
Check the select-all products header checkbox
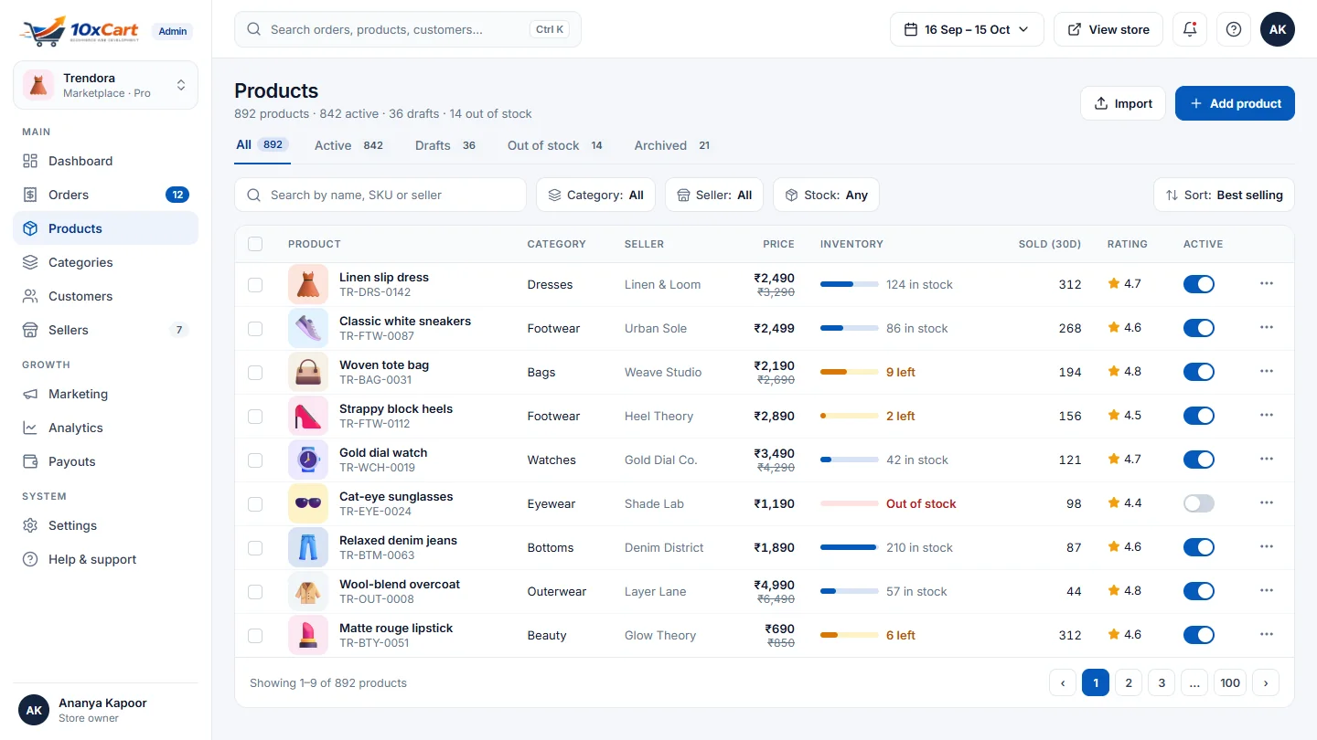[255, 244]
